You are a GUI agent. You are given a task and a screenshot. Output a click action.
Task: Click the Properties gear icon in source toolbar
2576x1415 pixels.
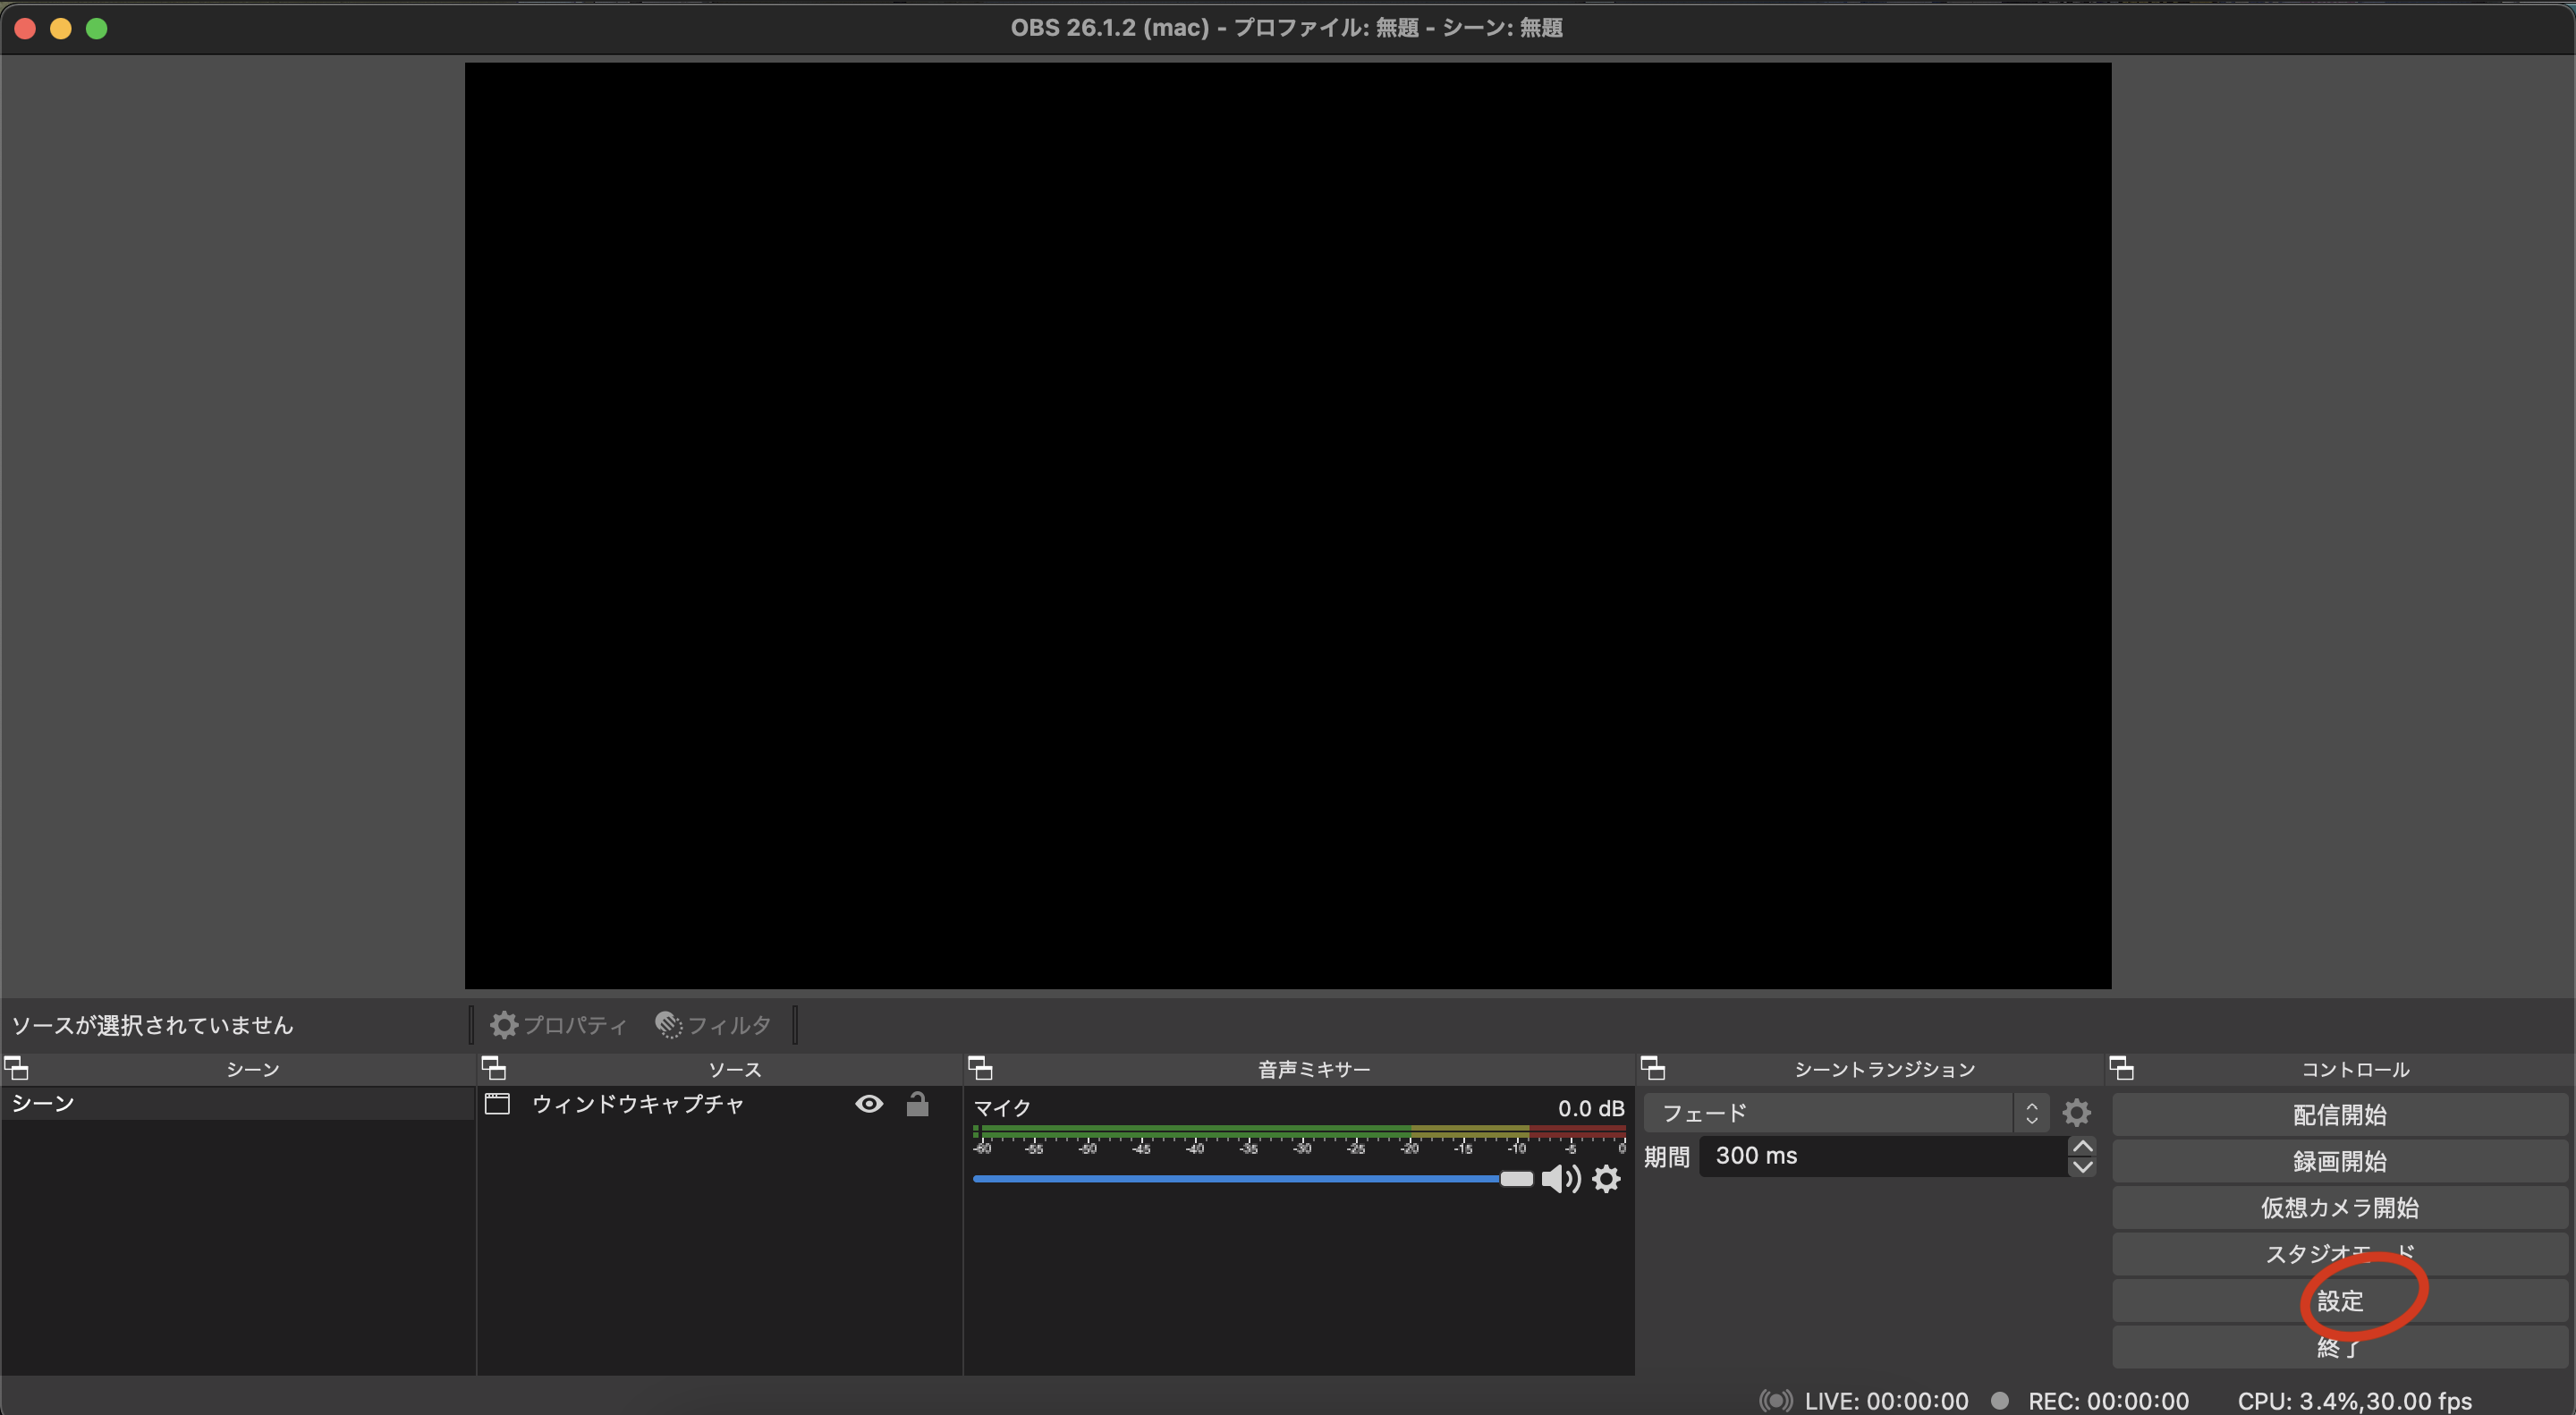pyautogui.click(x=504, y=1024)
